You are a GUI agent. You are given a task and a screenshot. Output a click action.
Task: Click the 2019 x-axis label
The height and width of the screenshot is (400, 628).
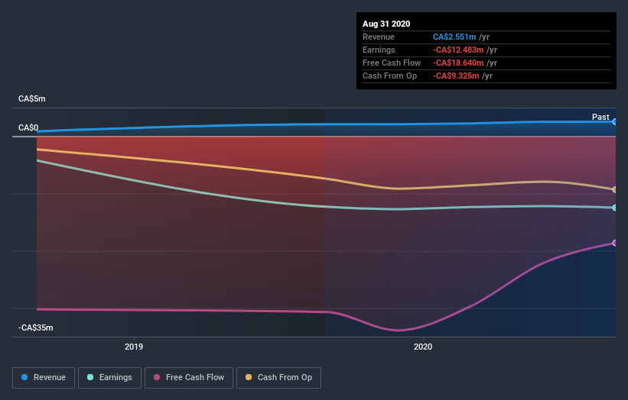pyautogui.click(x=134, y=347)
